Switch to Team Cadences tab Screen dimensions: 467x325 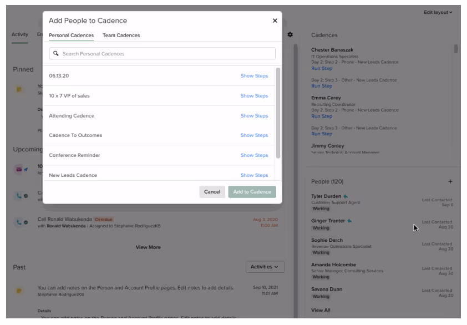pos(121,35)
